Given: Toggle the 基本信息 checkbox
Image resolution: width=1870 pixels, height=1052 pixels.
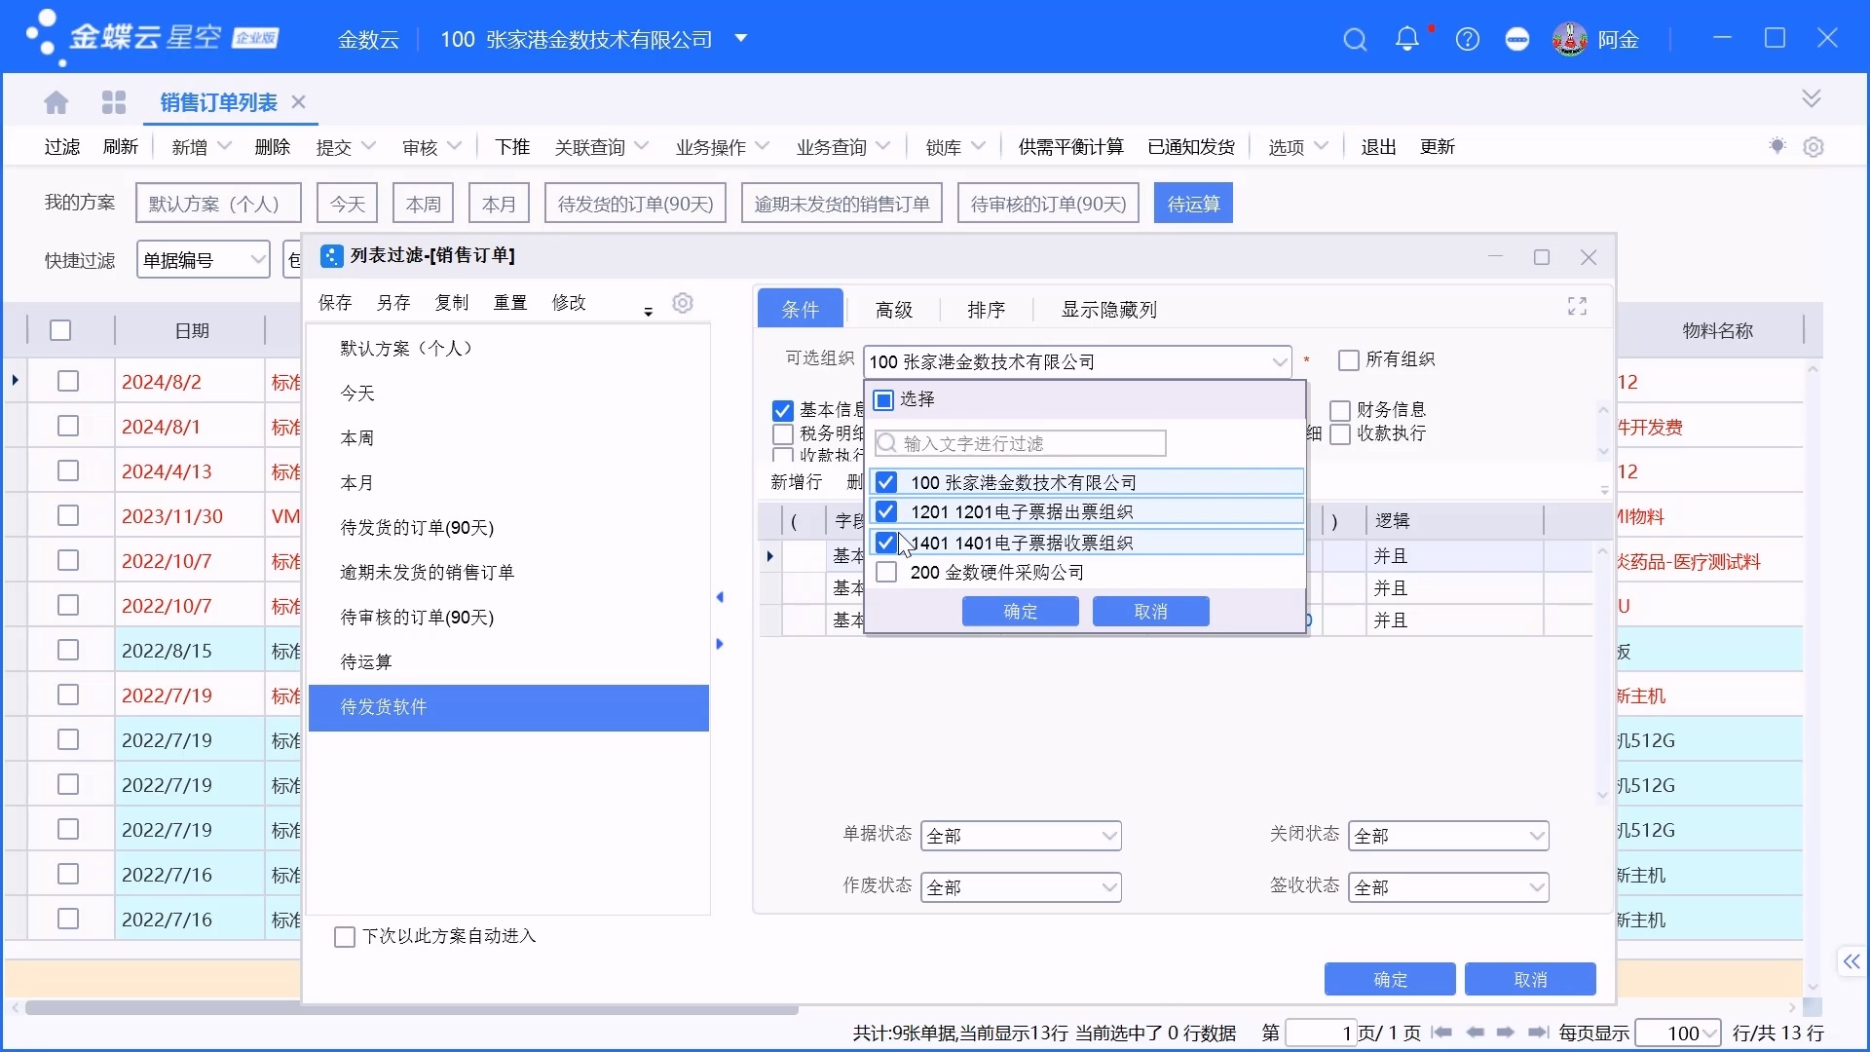Looking at the screenshot, I should click(x=782, y=411).
